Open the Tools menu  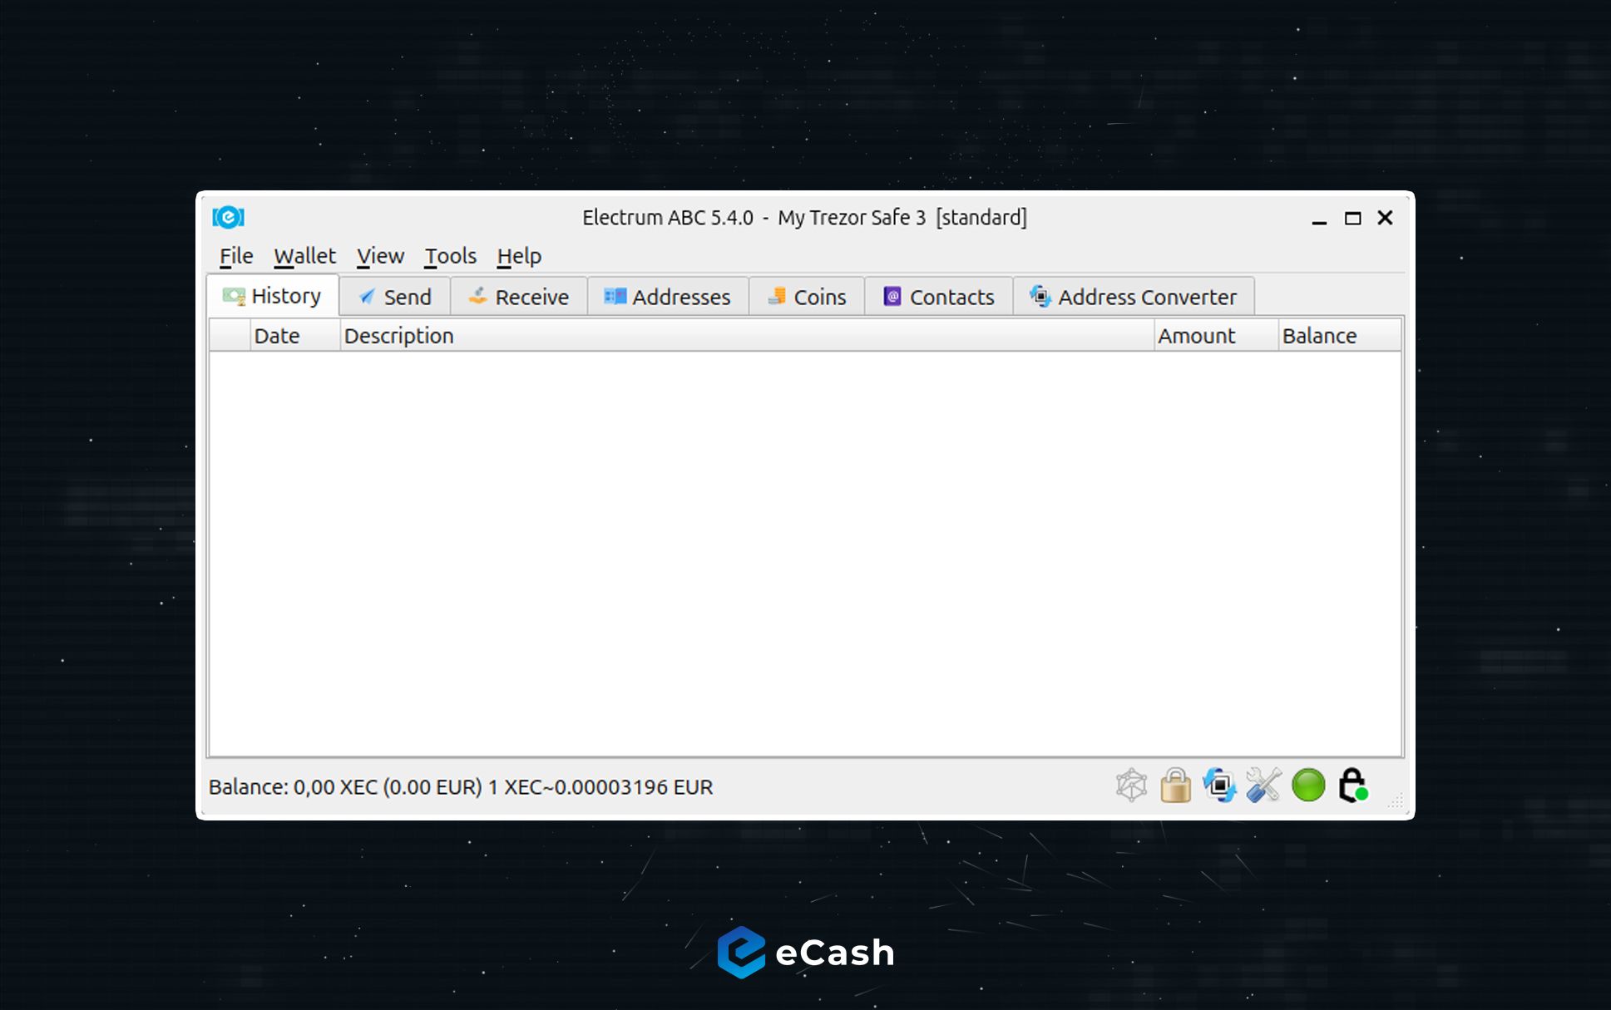tap(450, 256)
